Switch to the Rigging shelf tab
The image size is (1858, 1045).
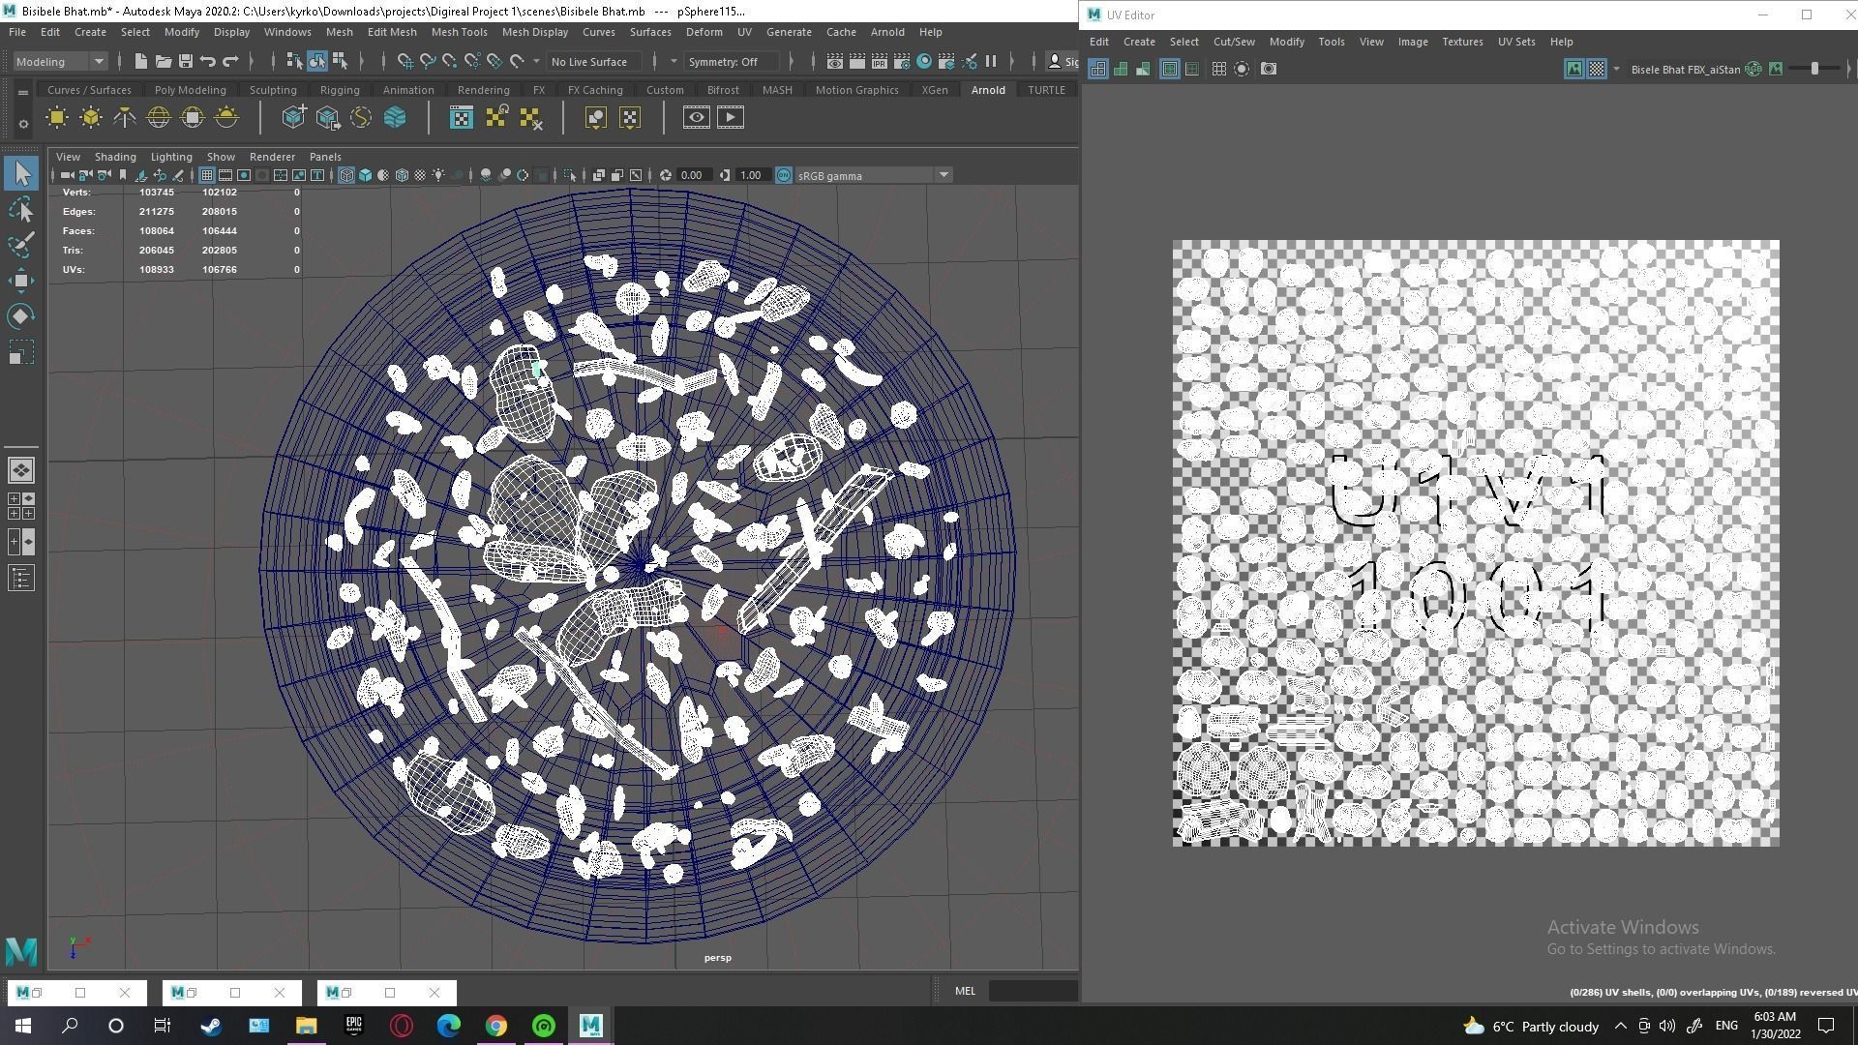point(340,90)
